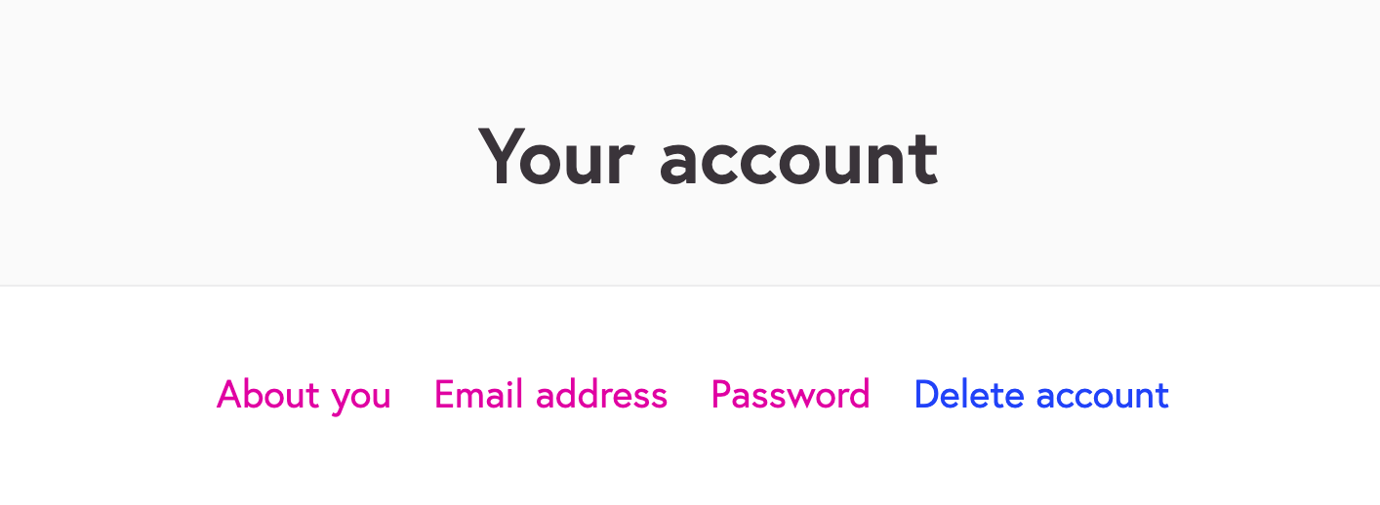This screenshot has height=505, width=1380.
Task: Show the Password section
Action: (791, 395)
